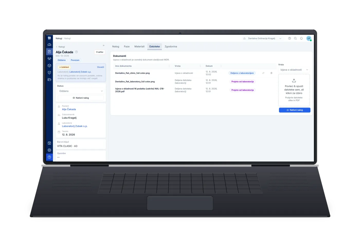The image size is (360, 243).
Task: Click the upload arrow icon in drop zone
Action: pyautogui.click(x=294, y=80)
